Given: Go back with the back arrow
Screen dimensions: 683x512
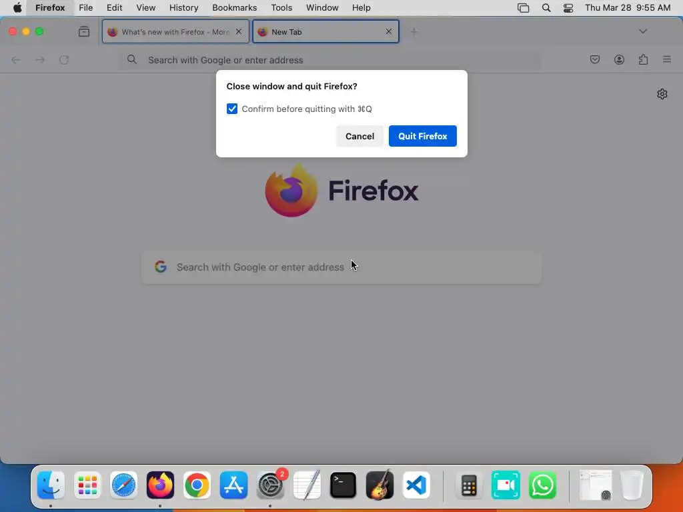Looking at the screenshot, I should tap(16, 60).
